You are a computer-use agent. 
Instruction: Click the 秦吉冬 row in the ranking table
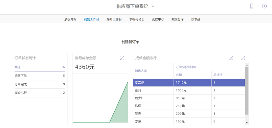[x=189, y=83]
